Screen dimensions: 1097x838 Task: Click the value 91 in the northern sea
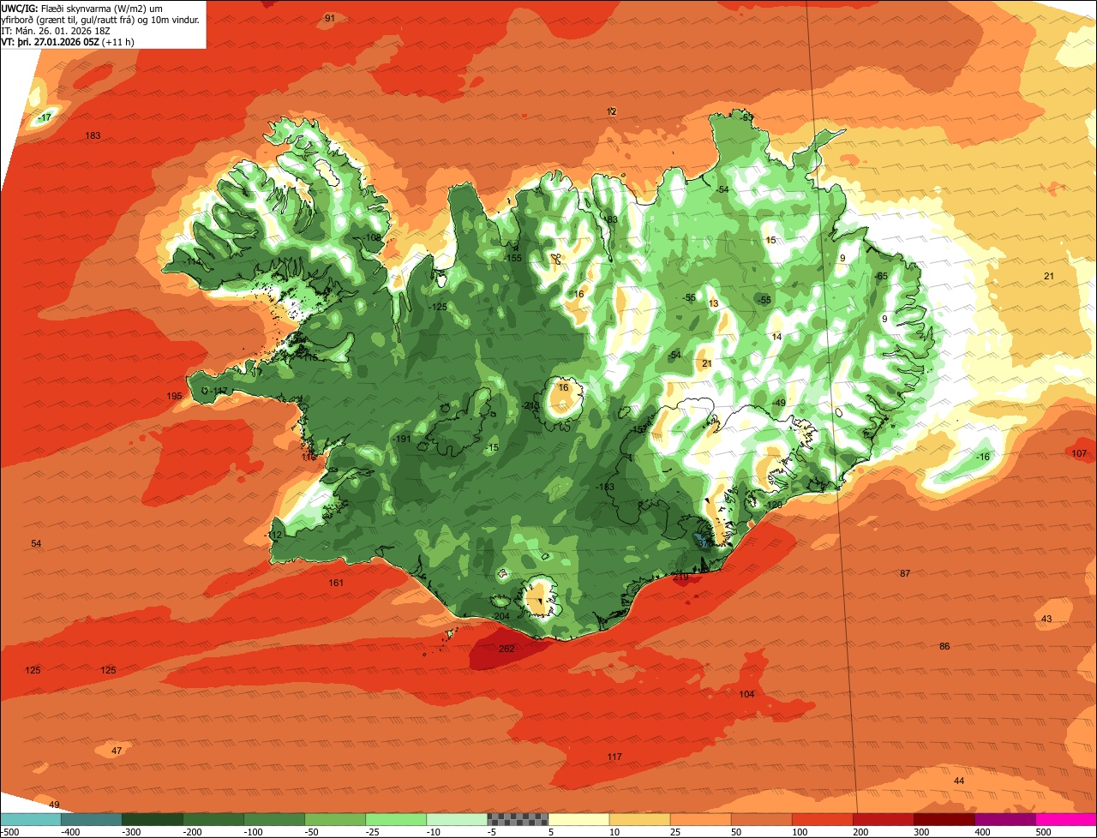coord(330,18)
